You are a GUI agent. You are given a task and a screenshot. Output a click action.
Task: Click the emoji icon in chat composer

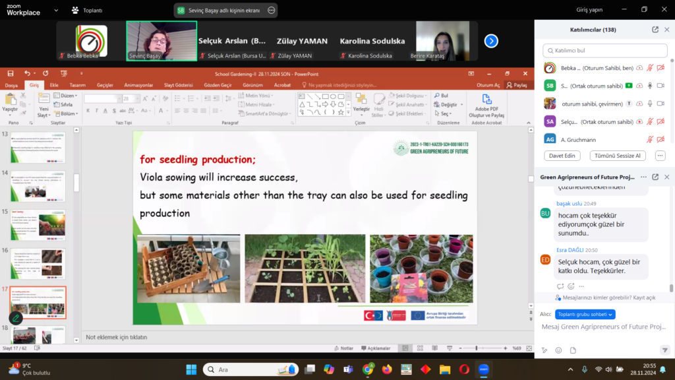[x=558, y=350]
